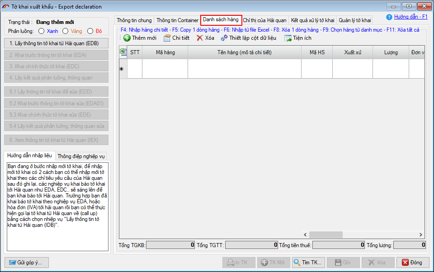Select the Xanh radio button
The width and height of the screenshot is (434, 272).
coord(41,31)
